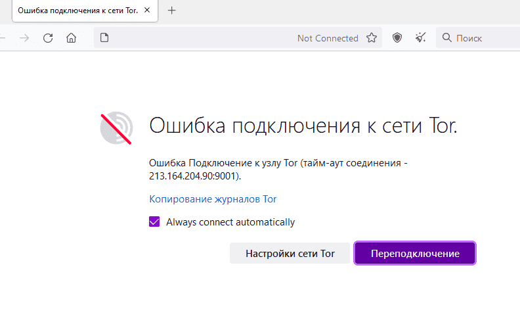Reload the page with refresh icon
This screenshot has height=328, width=520.
point(48,38)
